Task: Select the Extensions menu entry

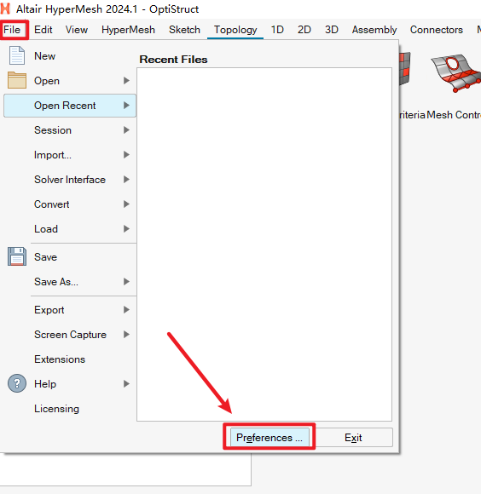Action: click(x=60, y=359)
